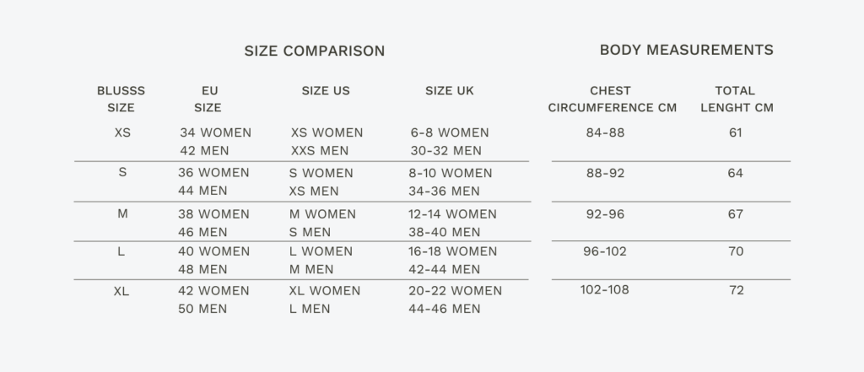Select the BLUSSS SIZE column header
The height and width of the screenshot is (372, 864).
point(121,99)
